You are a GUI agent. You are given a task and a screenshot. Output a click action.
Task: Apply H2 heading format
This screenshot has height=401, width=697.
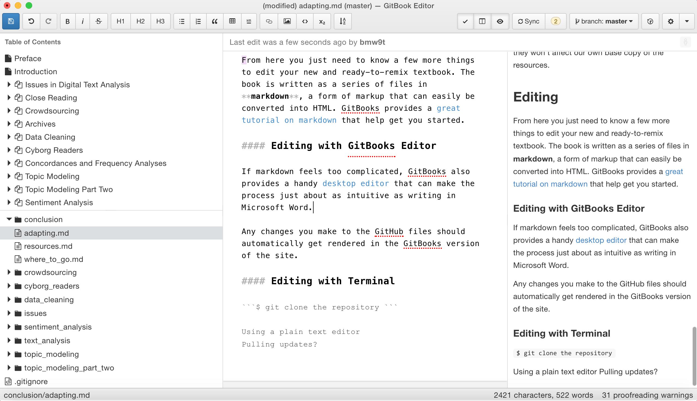140,21
